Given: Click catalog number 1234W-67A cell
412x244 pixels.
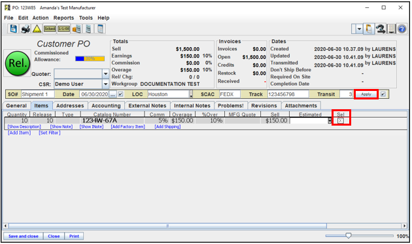Looking at the screenshot, I should tap(112, 120).
